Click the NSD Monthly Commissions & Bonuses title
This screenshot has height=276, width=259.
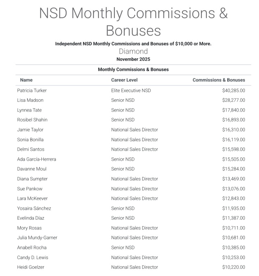point(133,22)
